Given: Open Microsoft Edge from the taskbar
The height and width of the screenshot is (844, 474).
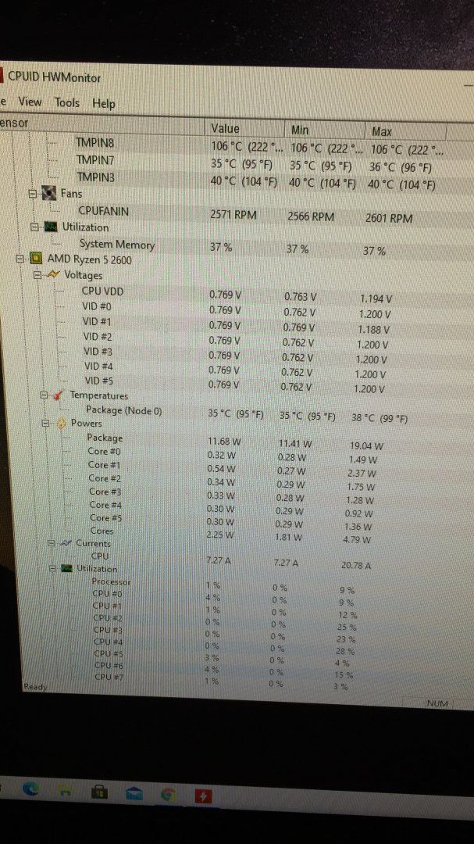Looking at the screenshot, I should (x=31, y=789).
